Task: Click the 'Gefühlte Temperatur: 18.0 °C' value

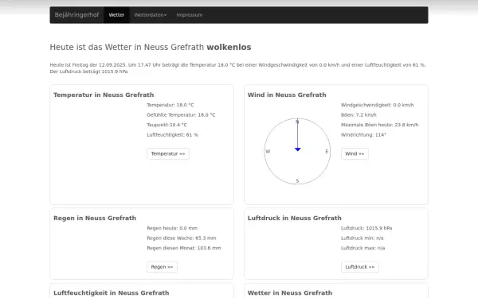Action: point(181,115)
